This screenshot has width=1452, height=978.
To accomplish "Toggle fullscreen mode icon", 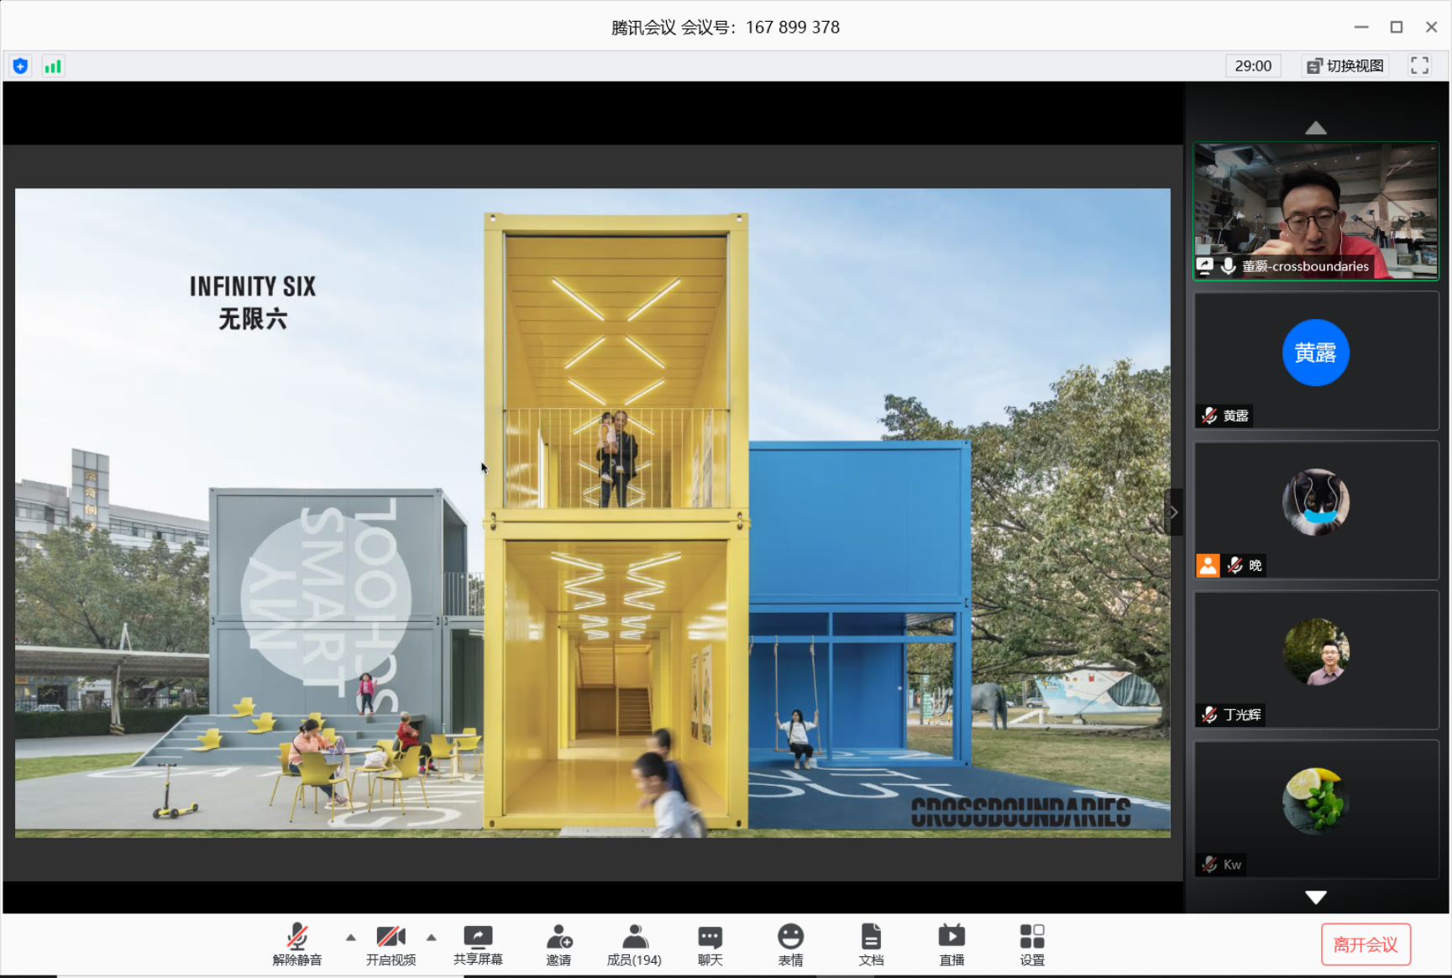I will (1419, 65).
